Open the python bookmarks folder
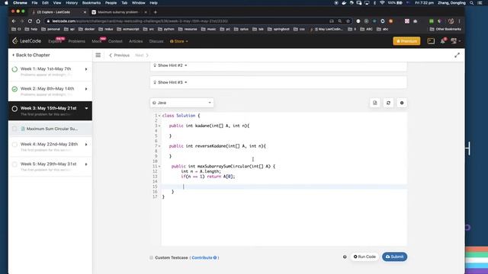The image size is (488, 274). tap(166, 29)
